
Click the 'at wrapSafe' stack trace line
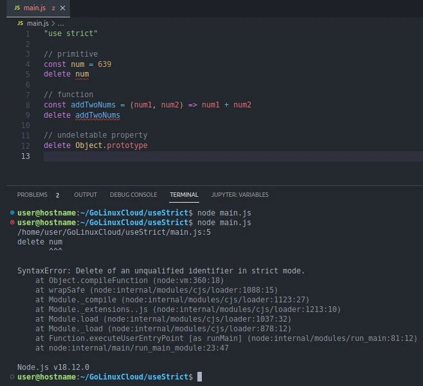(156, 290)
